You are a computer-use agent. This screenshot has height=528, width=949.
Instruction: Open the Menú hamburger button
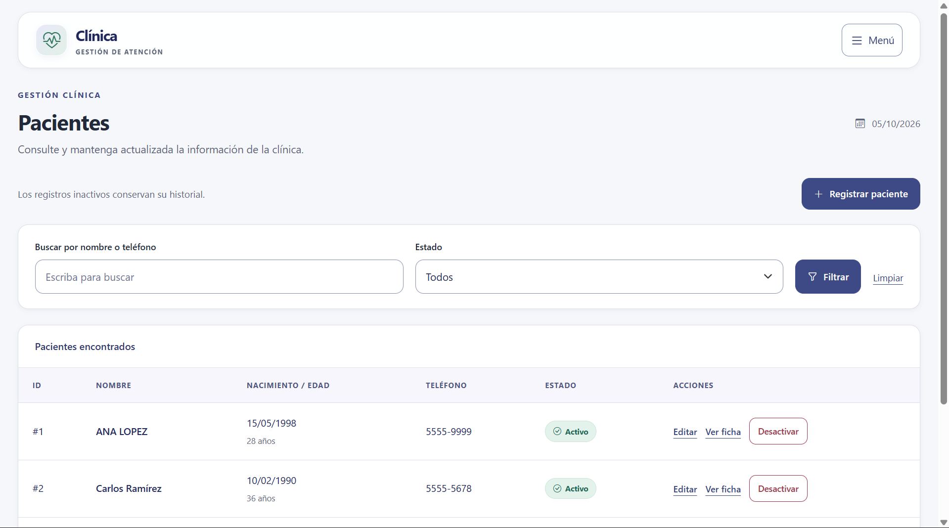(x=872, y=40)
